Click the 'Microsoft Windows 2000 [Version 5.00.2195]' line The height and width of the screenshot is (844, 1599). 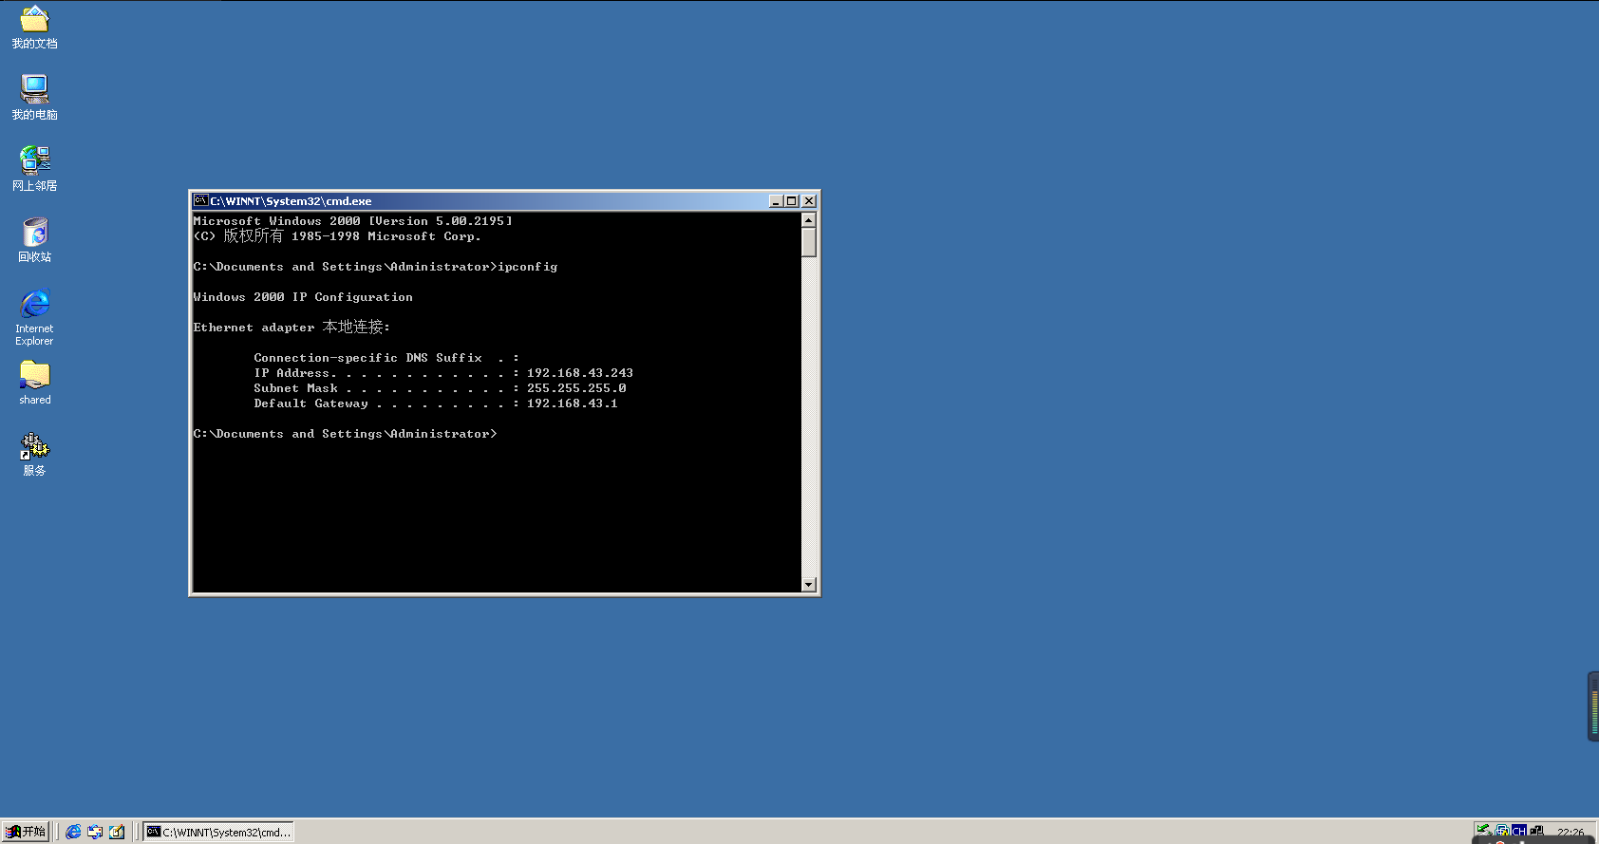(x=352, y=221)
